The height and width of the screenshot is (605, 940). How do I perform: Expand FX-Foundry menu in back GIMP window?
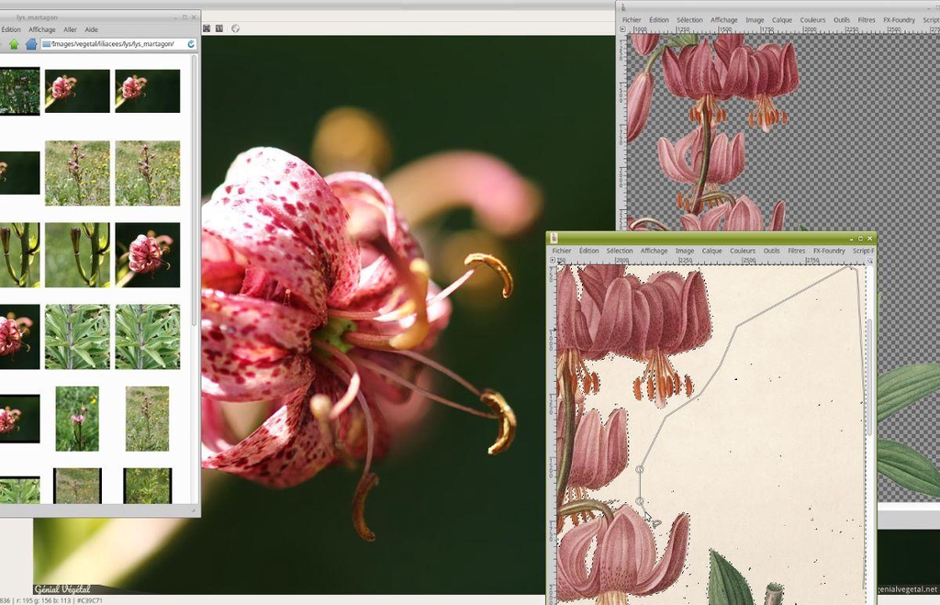(x=899, y=19)
